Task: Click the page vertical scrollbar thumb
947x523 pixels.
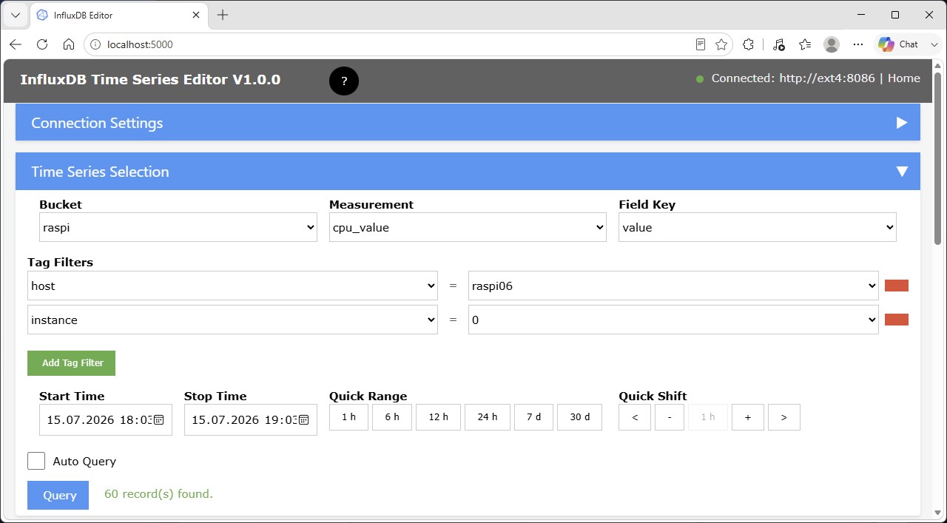Action: tap(937, 158)
